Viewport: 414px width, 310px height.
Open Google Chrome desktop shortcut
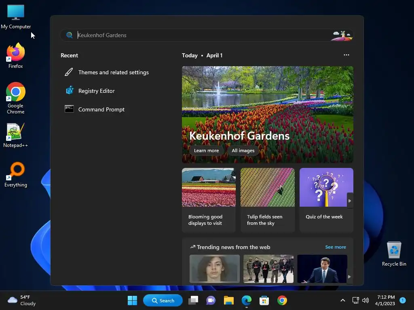(x=16, y=98)
